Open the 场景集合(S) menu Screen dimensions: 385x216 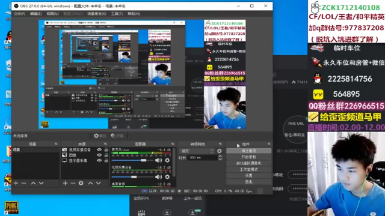click(x=97, y=14)
